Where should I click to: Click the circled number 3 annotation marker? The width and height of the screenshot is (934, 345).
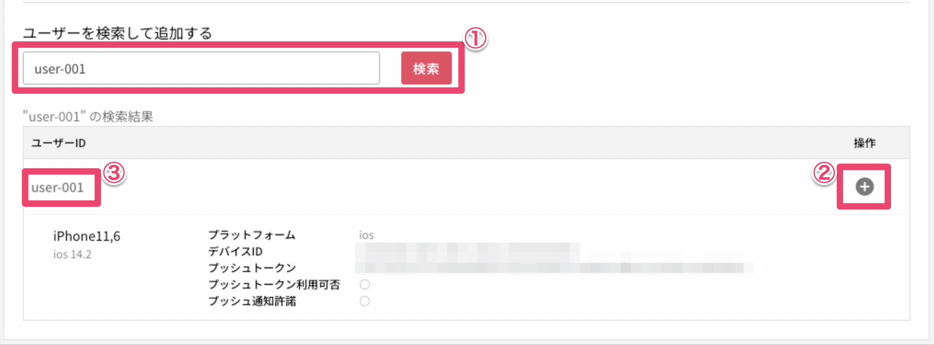tap(114, 173)
